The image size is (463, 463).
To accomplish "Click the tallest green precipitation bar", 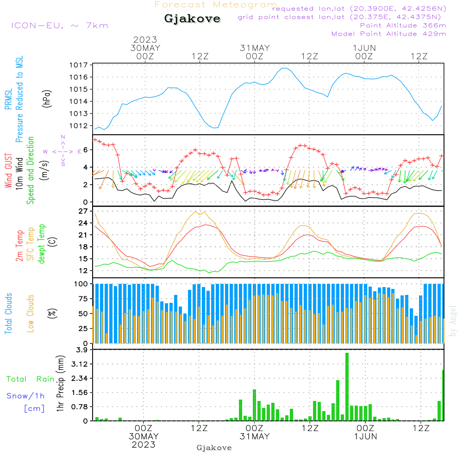I will (x=347, y=387).
